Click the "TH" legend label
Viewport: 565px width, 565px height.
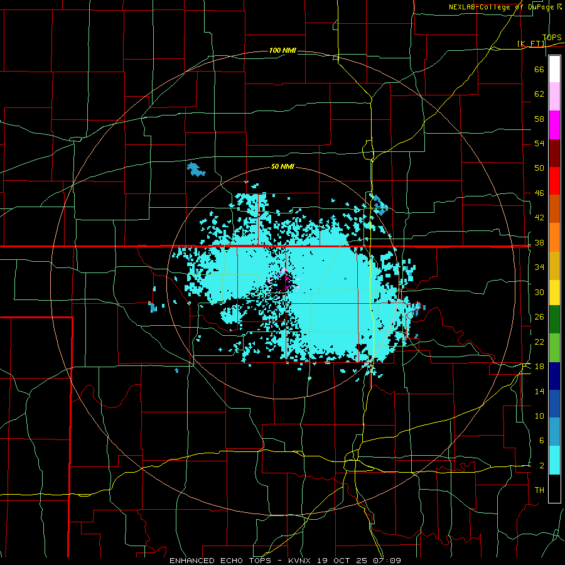(539, 490)
